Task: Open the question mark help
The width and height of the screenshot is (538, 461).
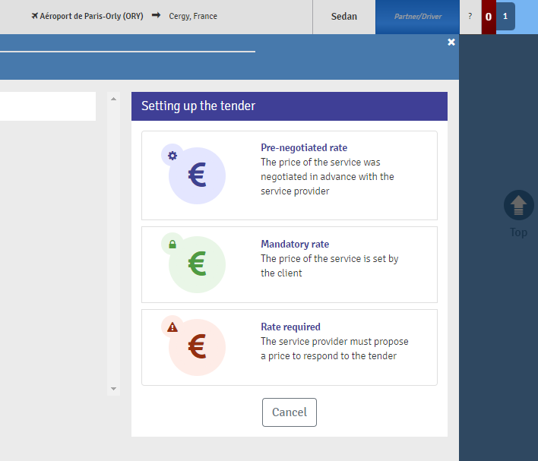Action: (470, 16)
